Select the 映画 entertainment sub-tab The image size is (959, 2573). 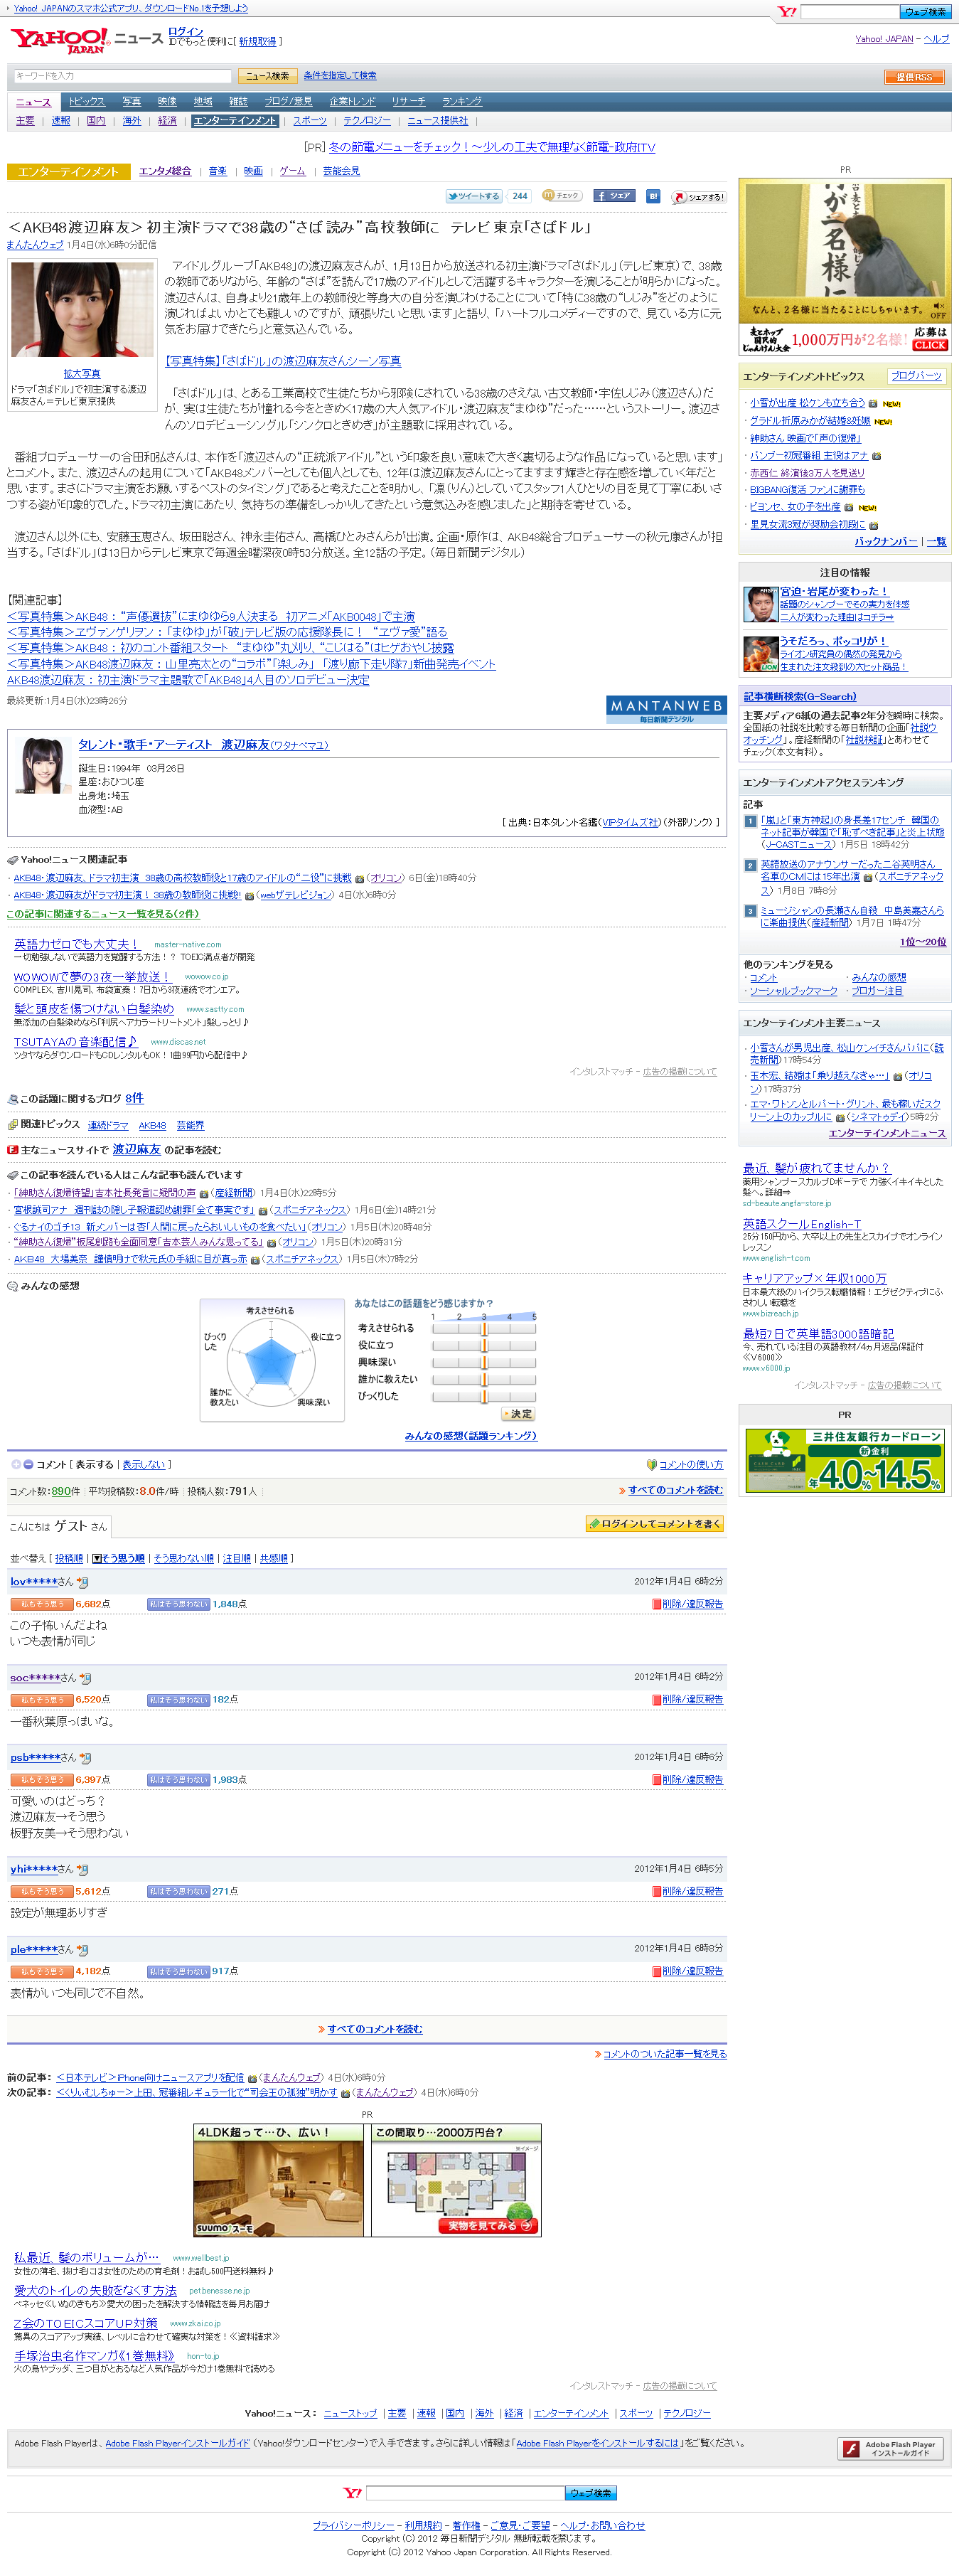coord(254,172)
